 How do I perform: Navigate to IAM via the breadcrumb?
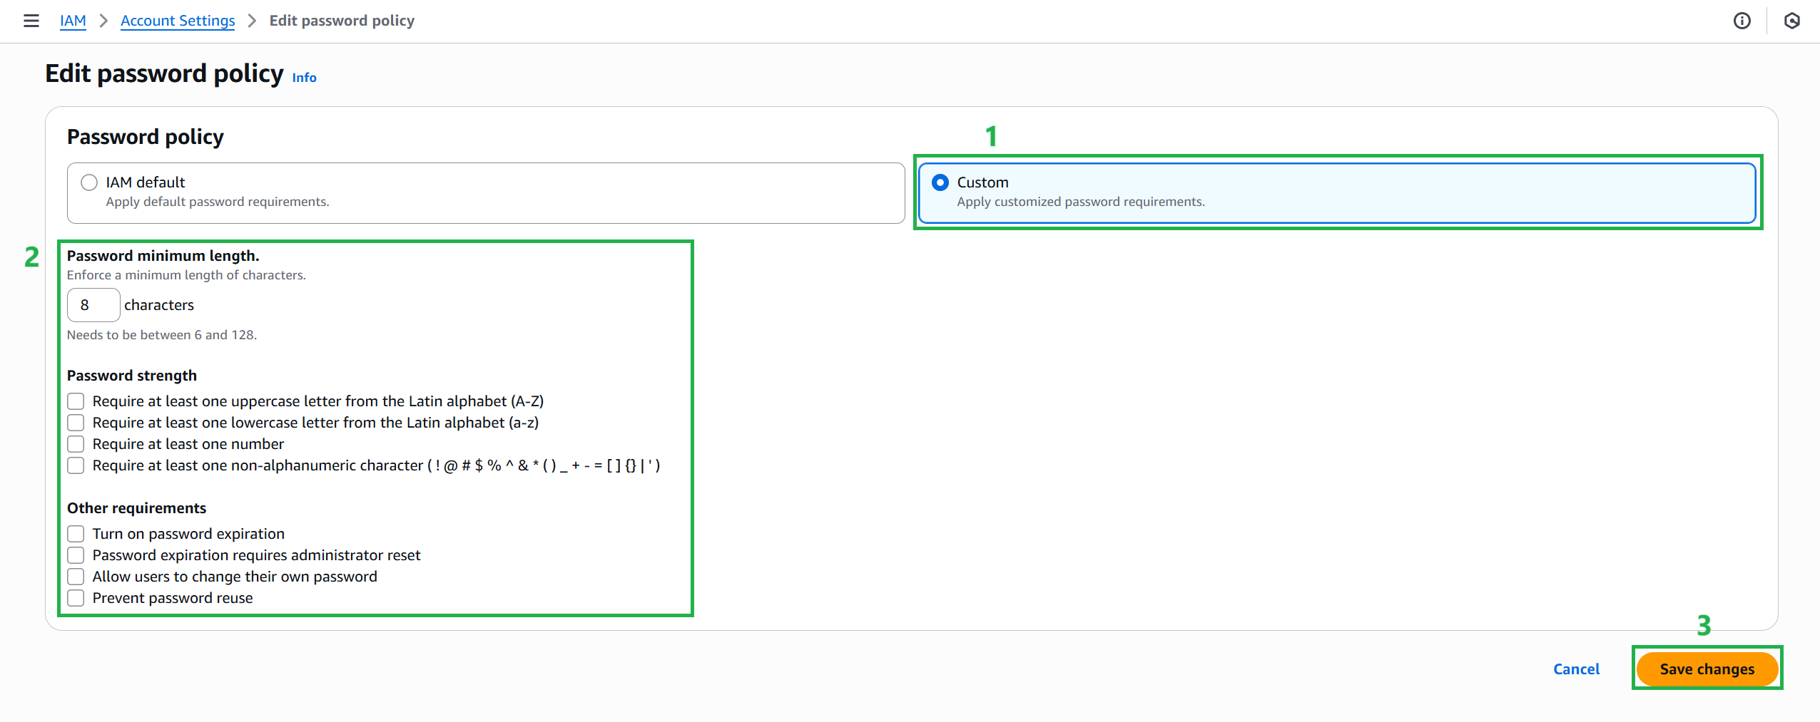[73, 21]
